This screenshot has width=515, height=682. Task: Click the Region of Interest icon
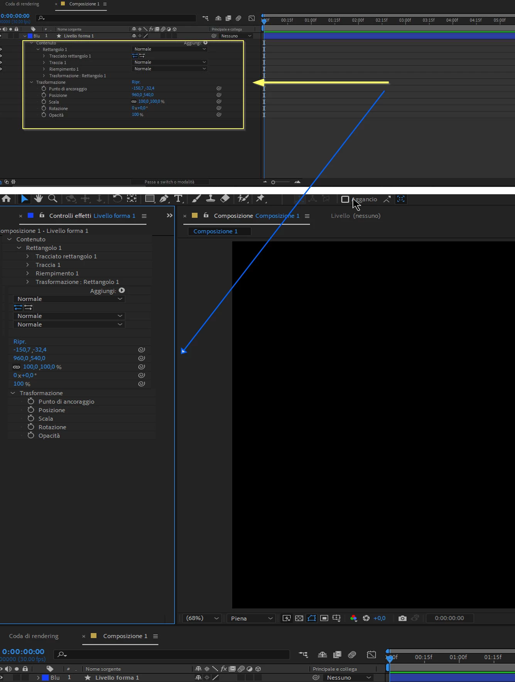[x=324, y=618]
